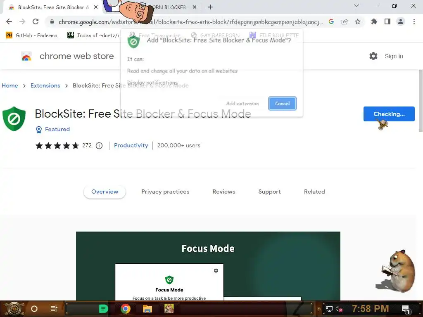Click the rating info icon
The width and height of the screenshot is (423, 317).
99,146
